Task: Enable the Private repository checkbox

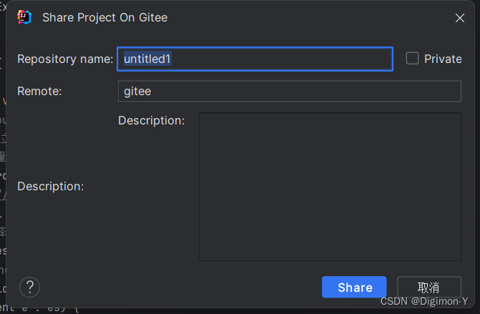Action: [x=412, y=59]
